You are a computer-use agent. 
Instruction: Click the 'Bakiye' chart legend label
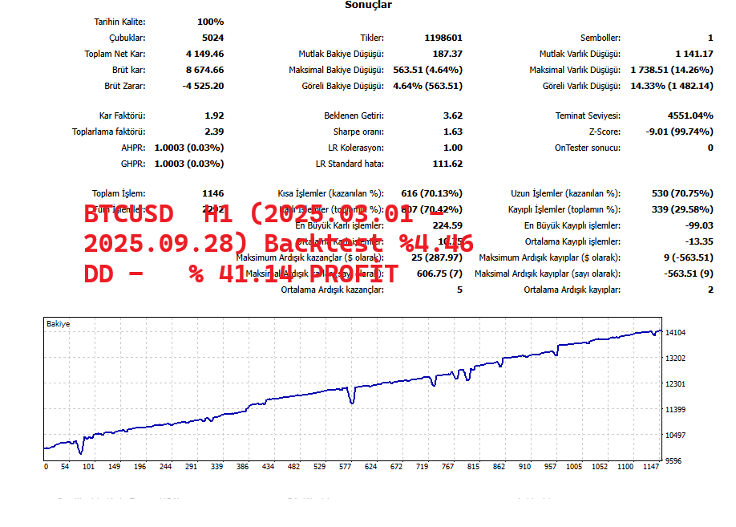click(x=59, y=323)
